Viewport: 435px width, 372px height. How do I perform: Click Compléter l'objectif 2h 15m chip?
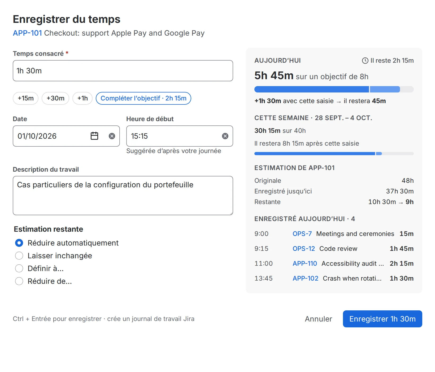(143, 98)
